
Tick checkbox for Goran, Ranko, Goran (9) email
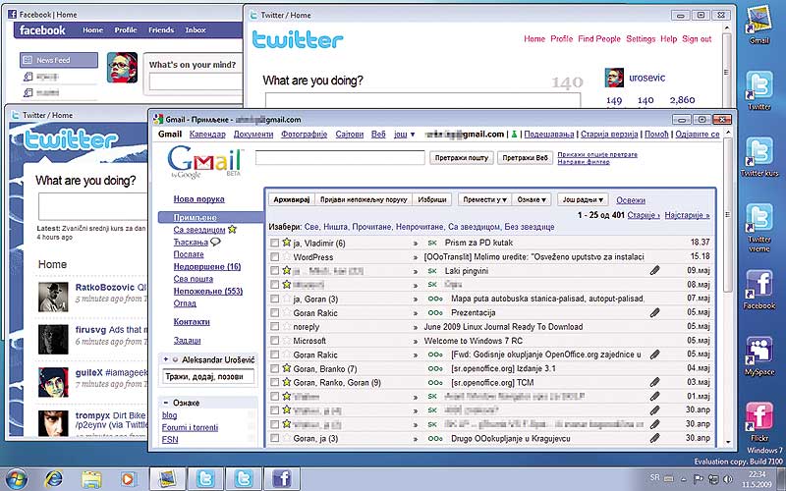[274, 383]
